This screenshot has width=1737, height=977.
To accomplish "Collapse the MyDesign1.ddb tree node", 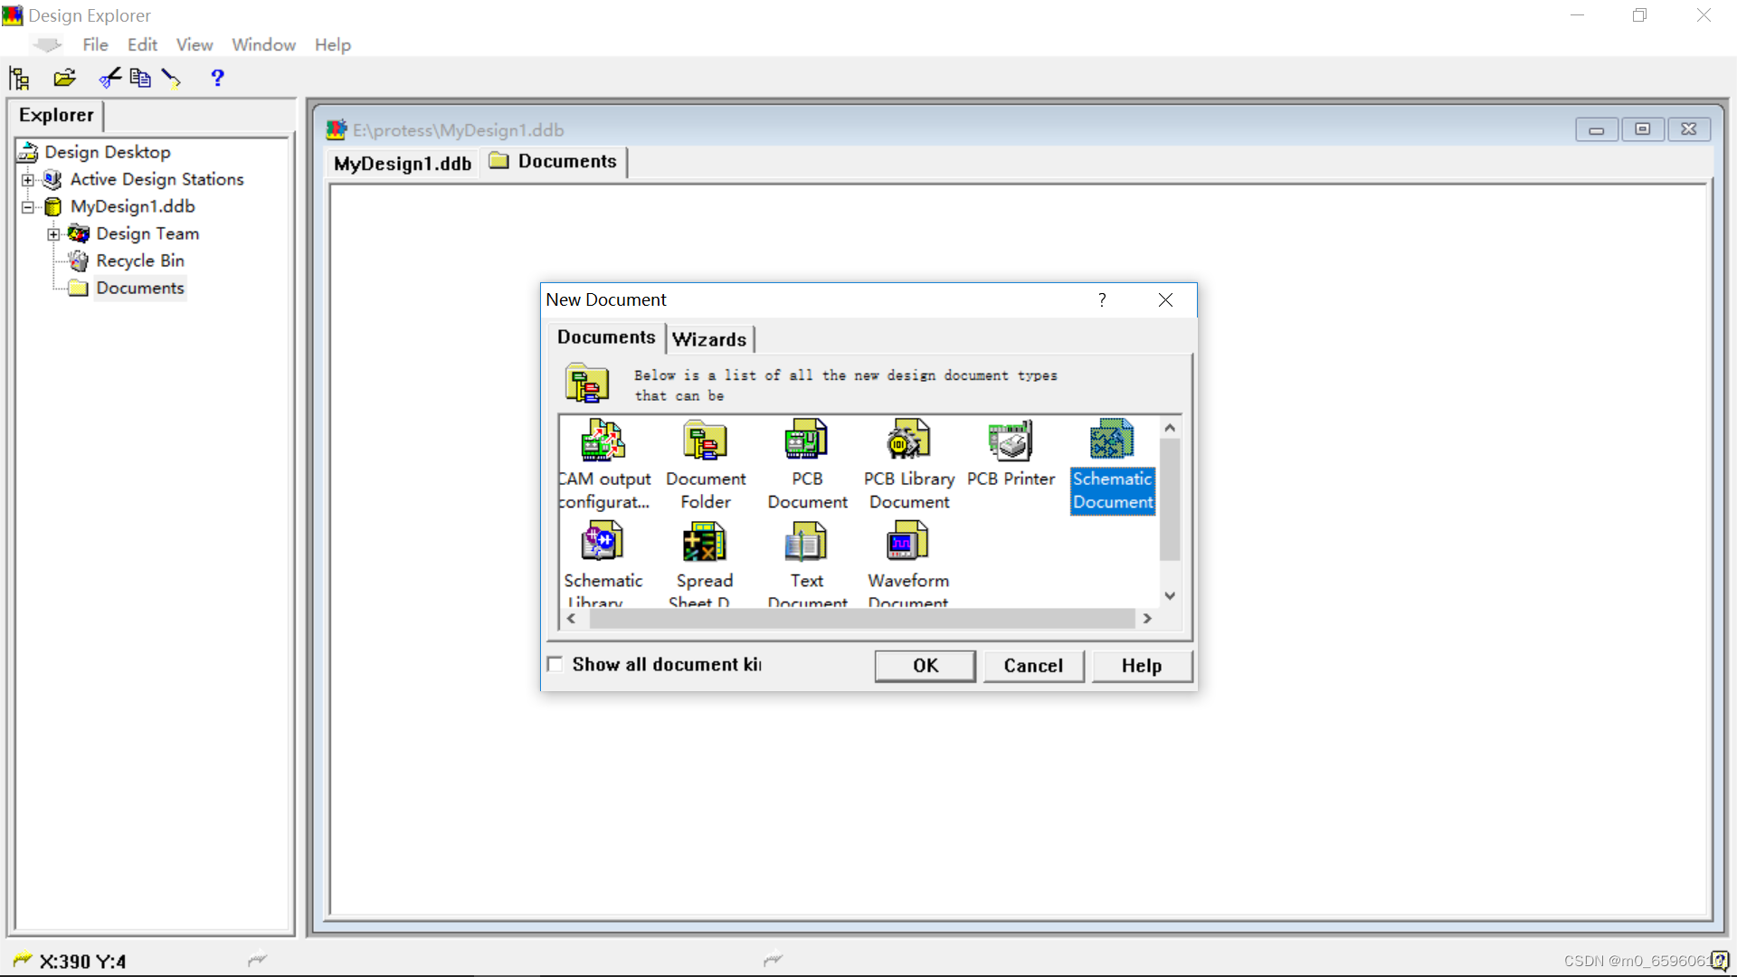I will tap(28, 207).
